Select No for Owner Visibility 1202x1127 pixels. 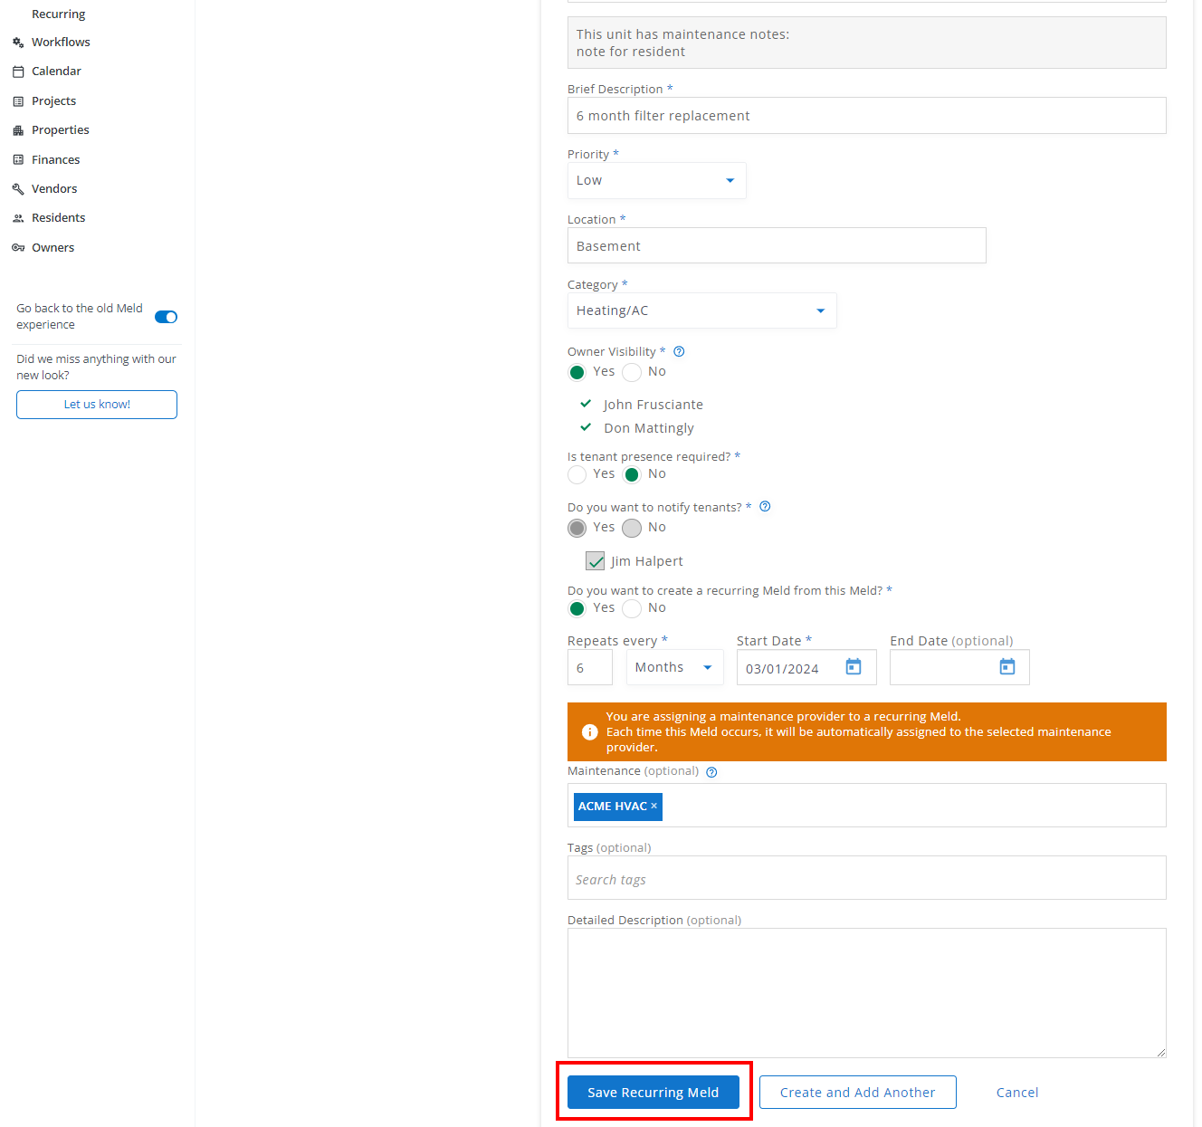[x=632, y=372]
